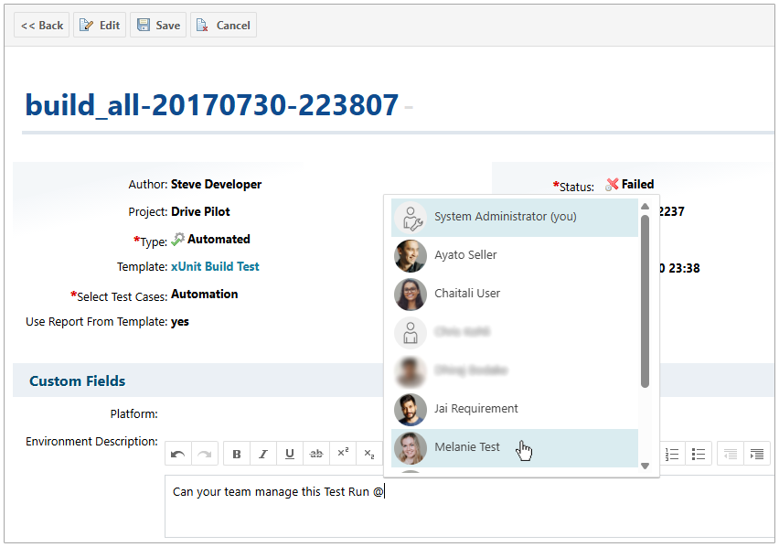Click the Save button
The width and height of the screenshot is (779, 547).
pos(158,26)
